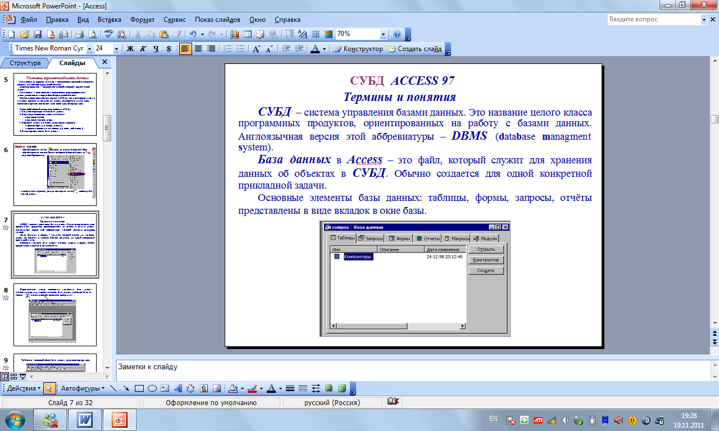Open the Справка menu

287,19
